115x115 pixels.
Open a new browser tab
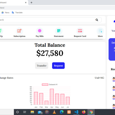(31, 3)
